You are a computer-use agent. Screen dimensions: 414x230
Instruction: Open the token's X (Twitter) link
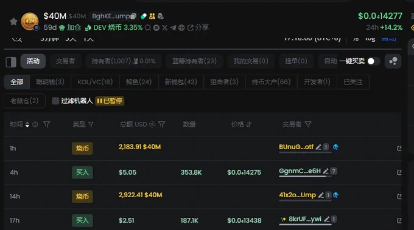[165, 27]
